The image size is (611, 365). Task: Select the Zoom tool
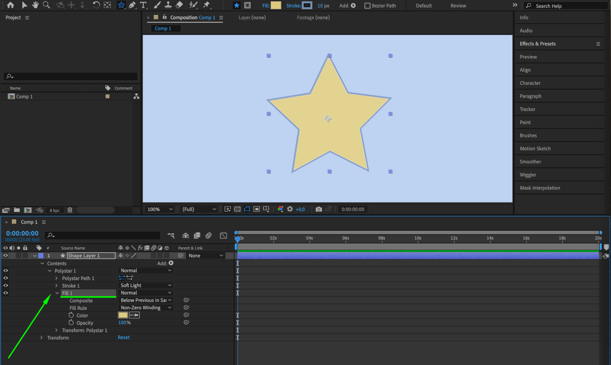[x=46, y=5]
